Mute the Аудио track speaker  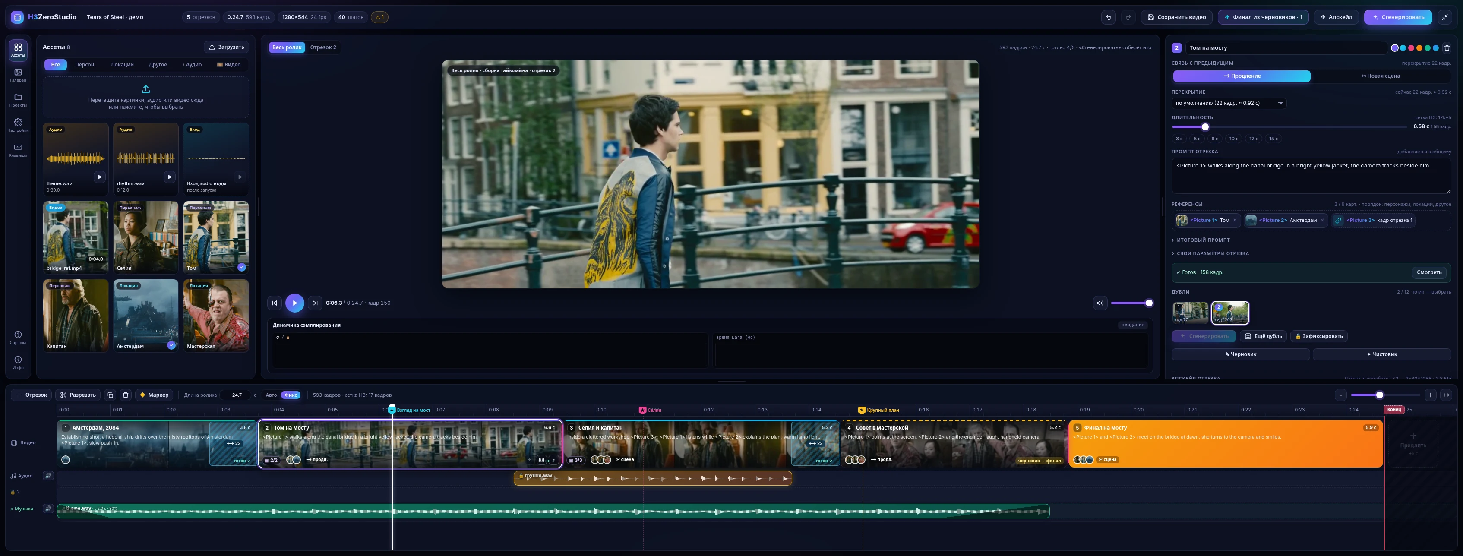coord(48,475)
